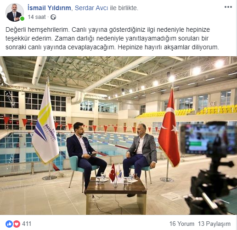Image resolution: width=237 pixels, height=230 pixels.
Task: View the 411 reactions count list
Action: [27, 224]
